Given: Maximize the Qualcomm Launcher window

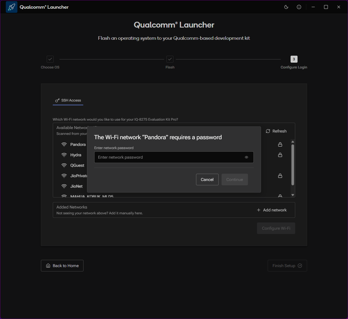Looking at the screenshot, I should [x=326, y=7].
